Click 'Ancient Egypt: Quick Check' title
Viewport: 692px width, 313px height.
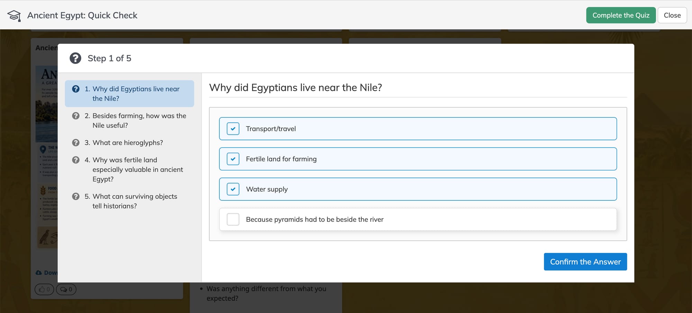coord(82,15)
